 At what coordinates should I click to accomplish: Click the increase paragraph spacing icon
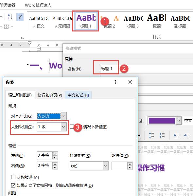151,135
